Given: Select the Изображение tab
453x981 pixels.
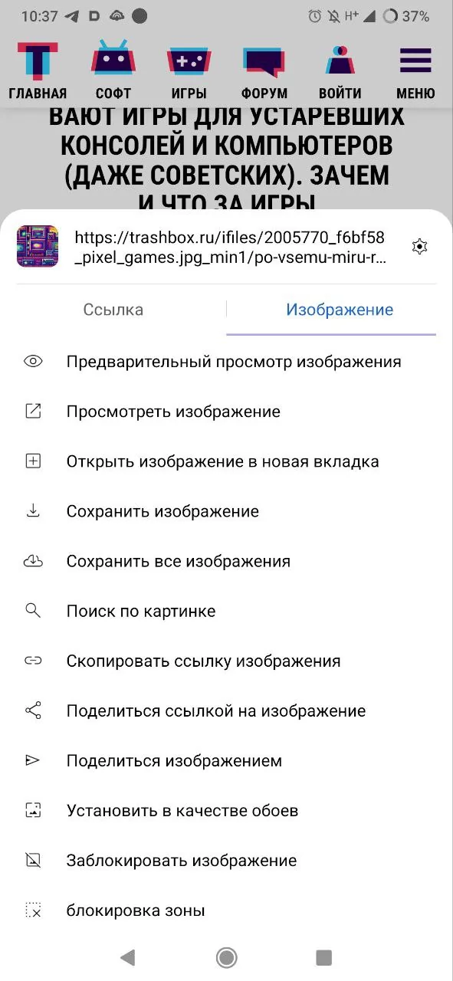Looking at the screenshot, I should 340,310.
